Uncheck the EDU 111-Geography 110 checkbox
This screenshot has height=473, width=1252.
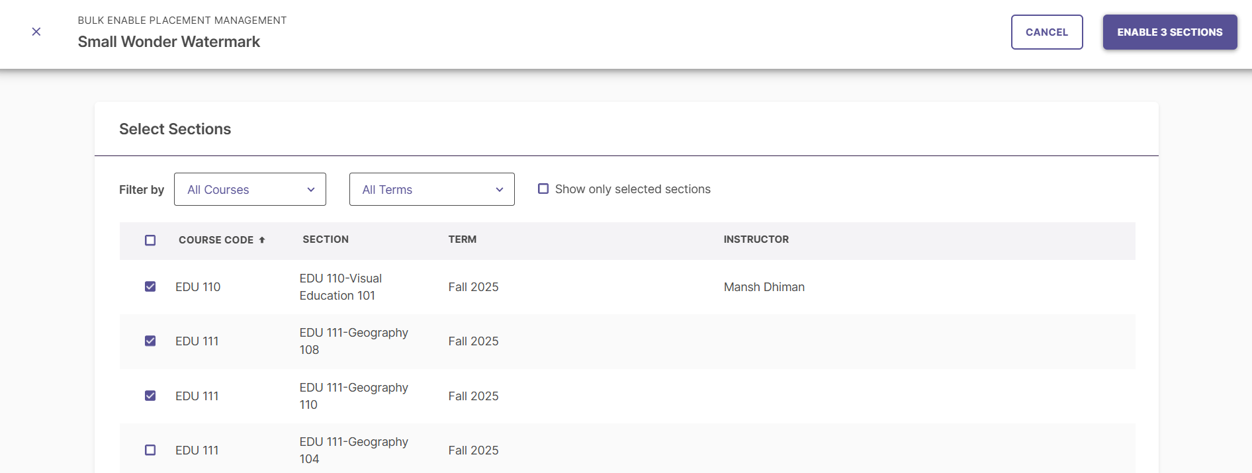(150, 396)
